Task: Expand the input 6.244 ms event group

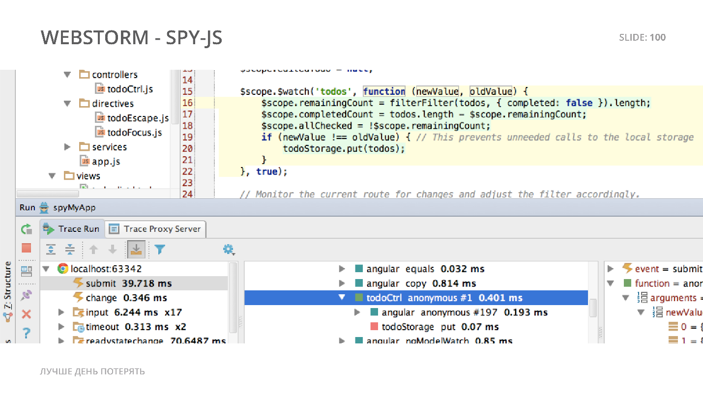Action: tap(61, 312)
